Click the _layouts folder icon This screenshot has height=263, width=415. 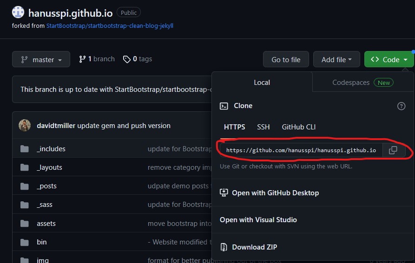[25, 167]
